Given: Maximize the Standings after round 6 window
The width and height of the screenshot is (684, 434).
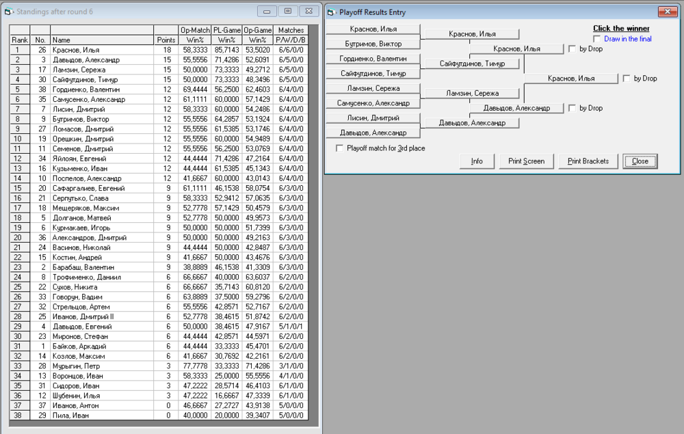Looking at the screenshot, I should point(288,11).
